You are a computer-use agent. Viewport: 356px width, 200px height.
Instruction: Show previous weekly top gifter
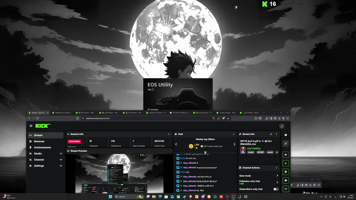tap(176, 144)
